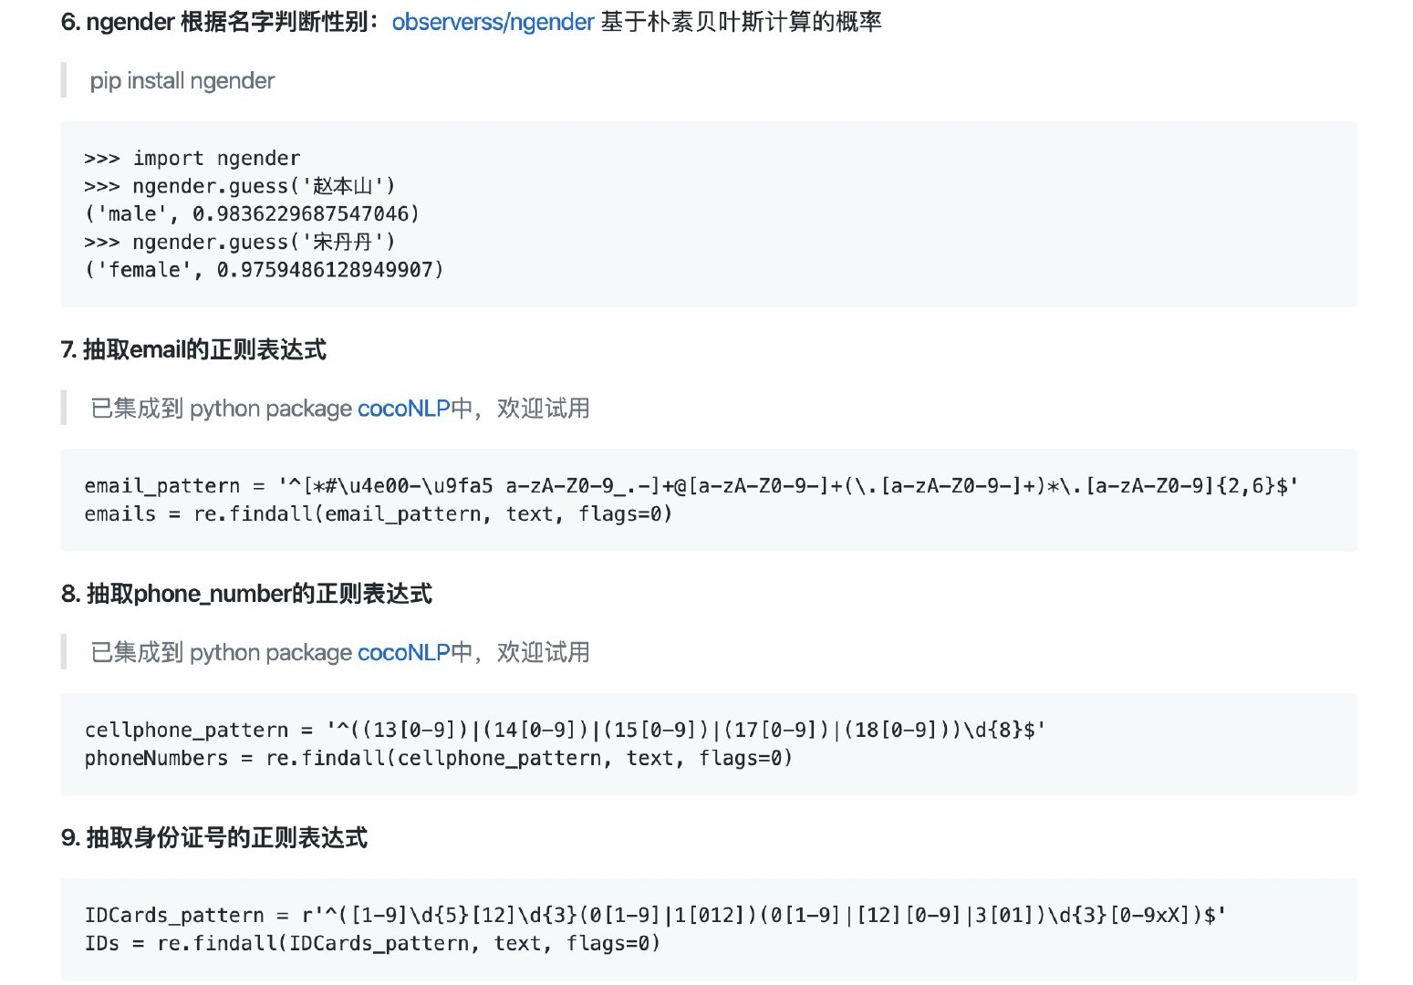
Task: Click the emails = re.findall code line
Action: (379, 514)
